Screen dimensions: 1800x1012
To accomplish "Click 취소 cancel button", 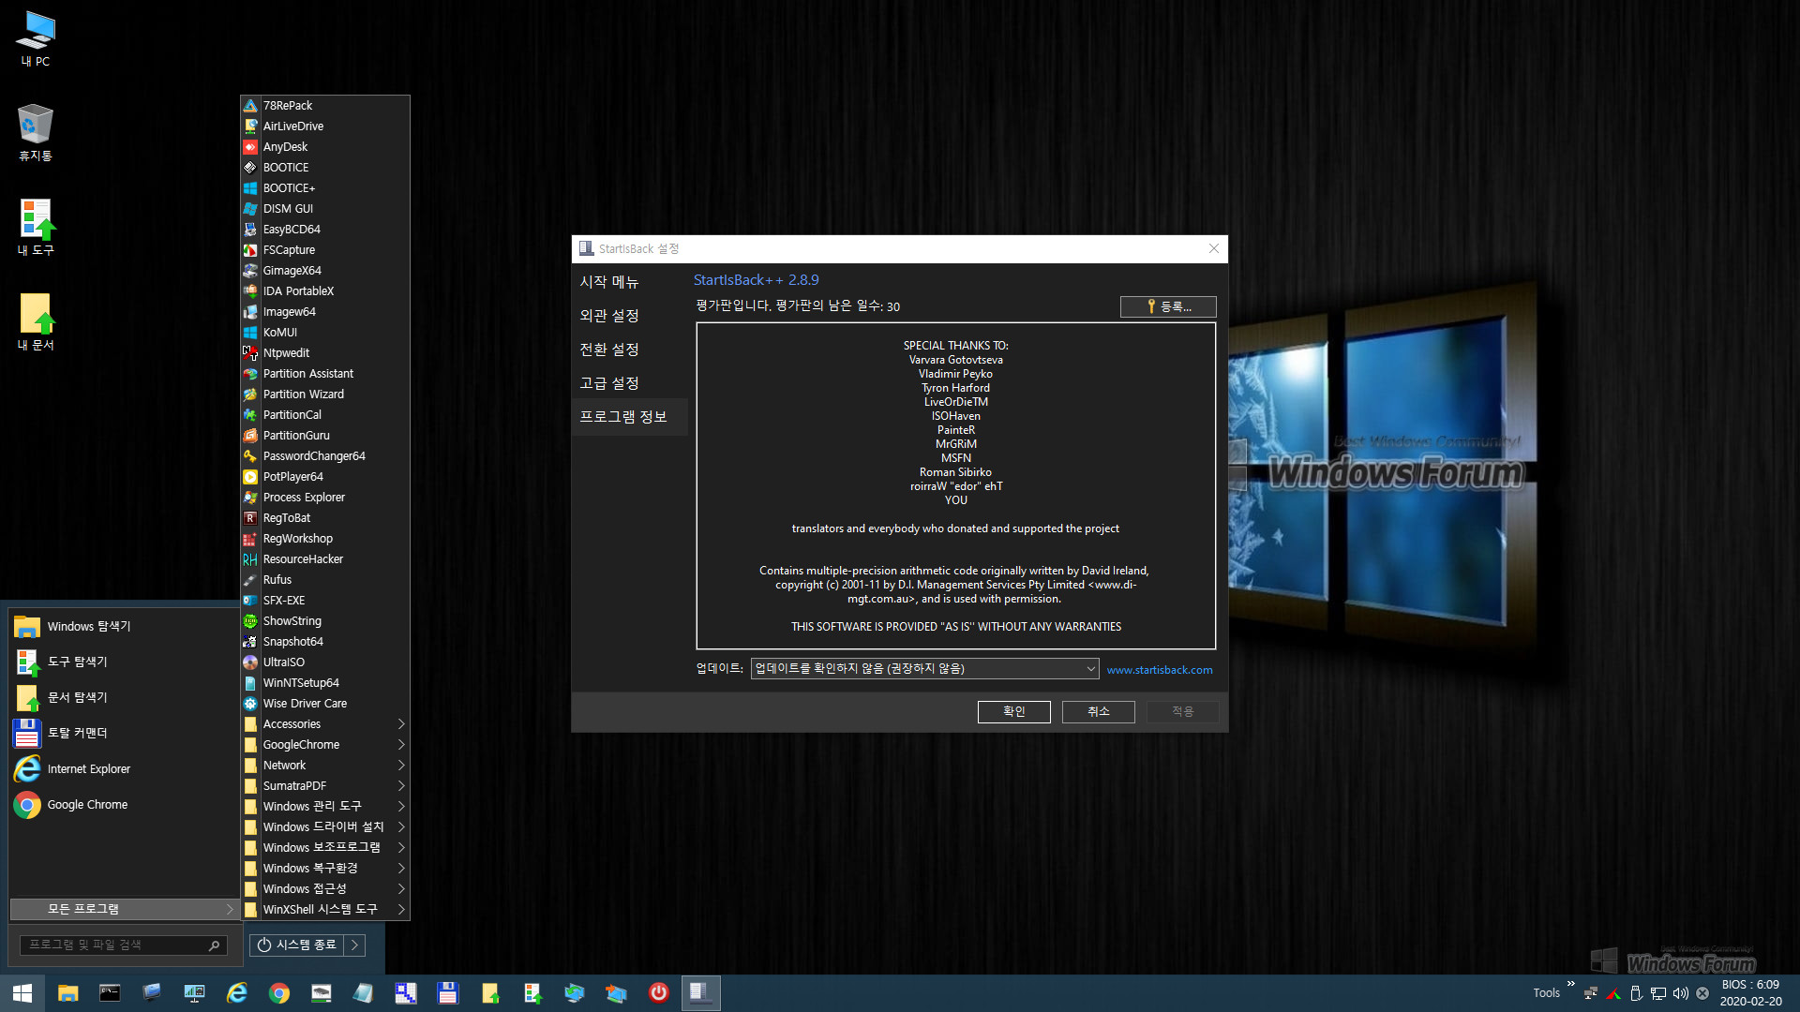I will pyautogui.click(x=1098, y=710).
